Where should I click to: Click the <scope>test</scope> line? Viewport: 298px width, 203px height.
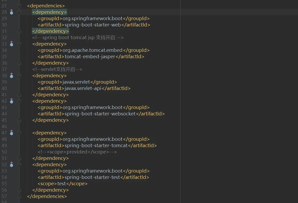pyautogui.click(x=63, y=184)
